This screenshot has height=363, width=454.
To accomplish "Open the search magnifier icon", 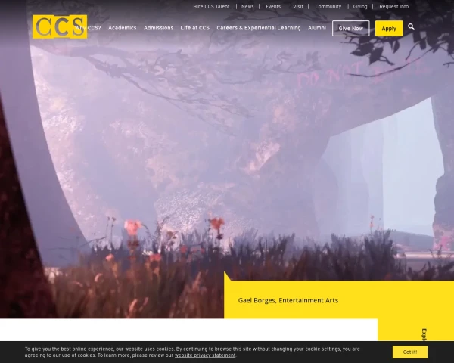I will (411, 27).
